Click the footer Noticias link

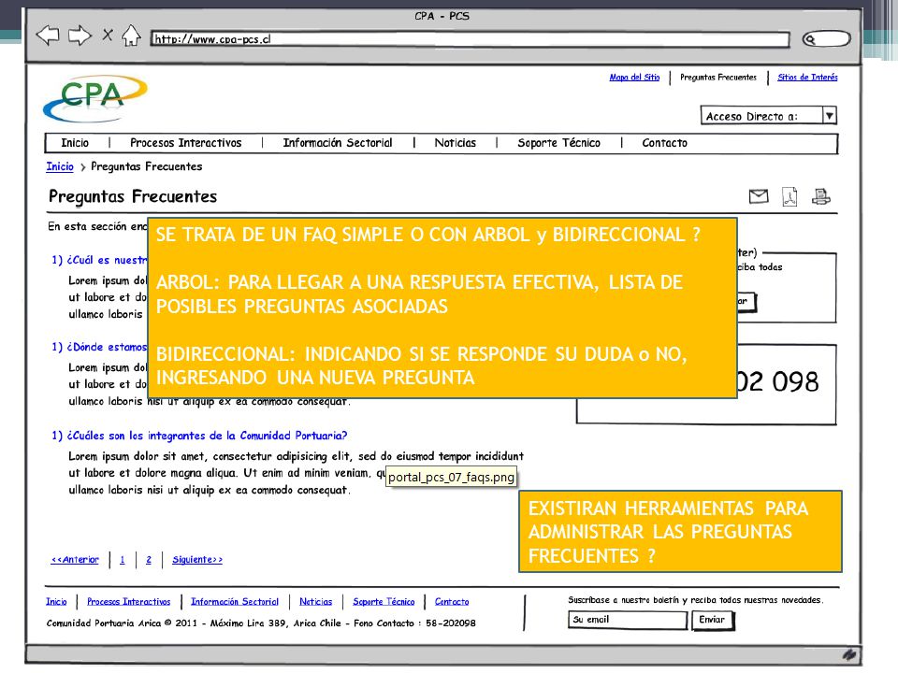point(315,601)
